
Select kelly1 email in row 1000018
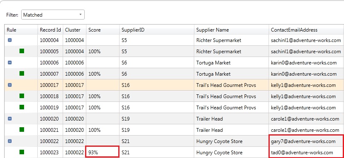tap(306, 96)
